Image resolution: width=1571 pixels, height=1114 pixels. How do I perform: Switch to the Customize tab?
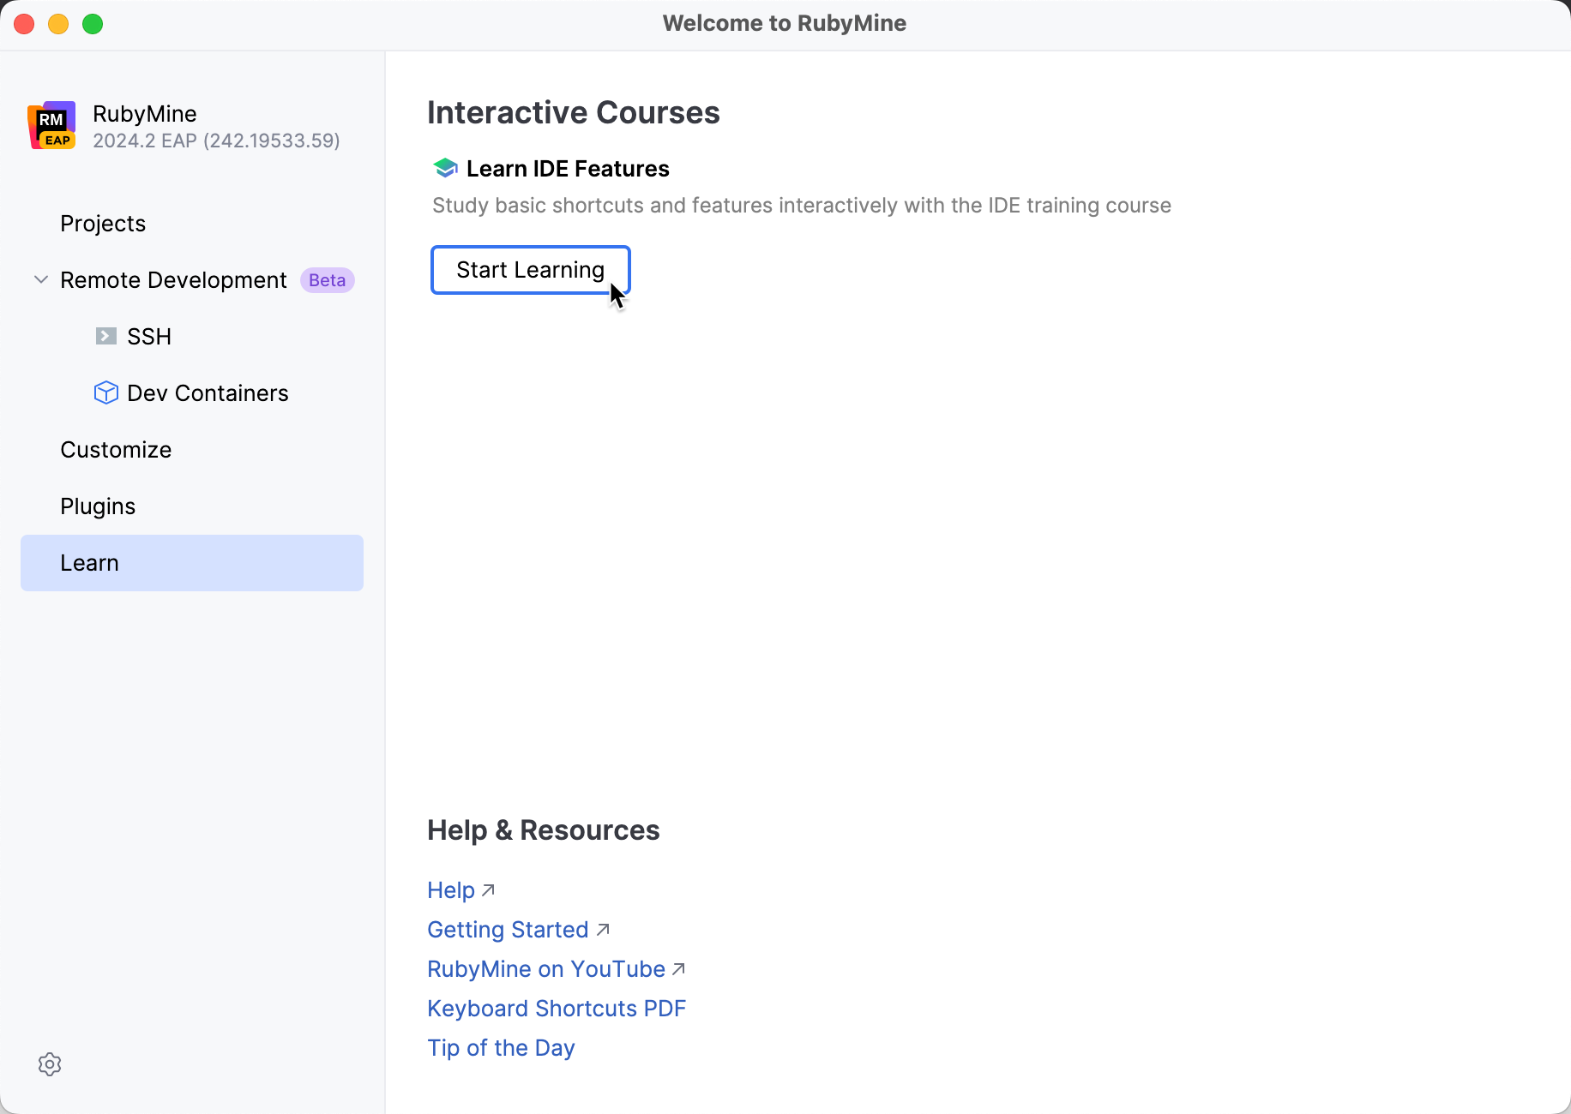[x=116, y=450]
